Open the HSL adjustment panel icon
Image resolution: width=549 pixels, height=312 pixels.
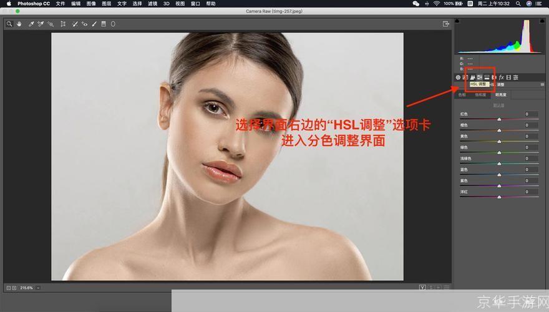coord(480,77)
